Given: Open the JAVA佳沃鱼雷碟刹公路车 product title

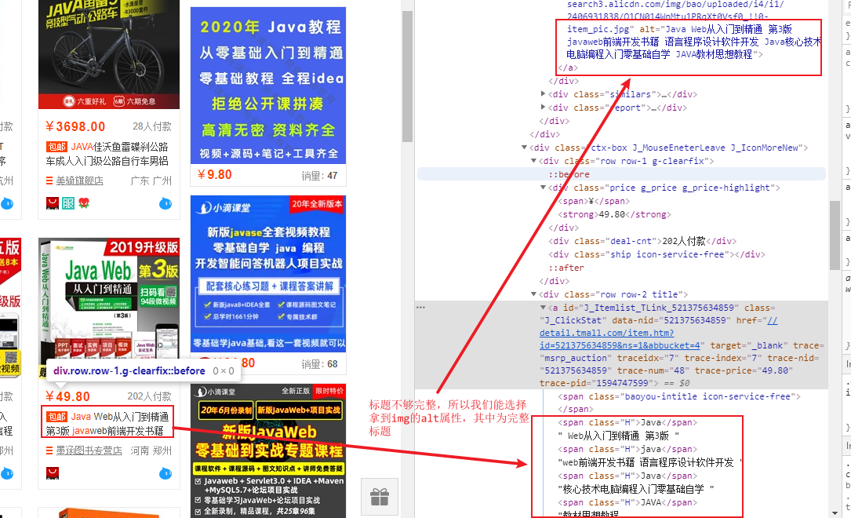Looking at the screenshot, I should (x=107, y=154).
